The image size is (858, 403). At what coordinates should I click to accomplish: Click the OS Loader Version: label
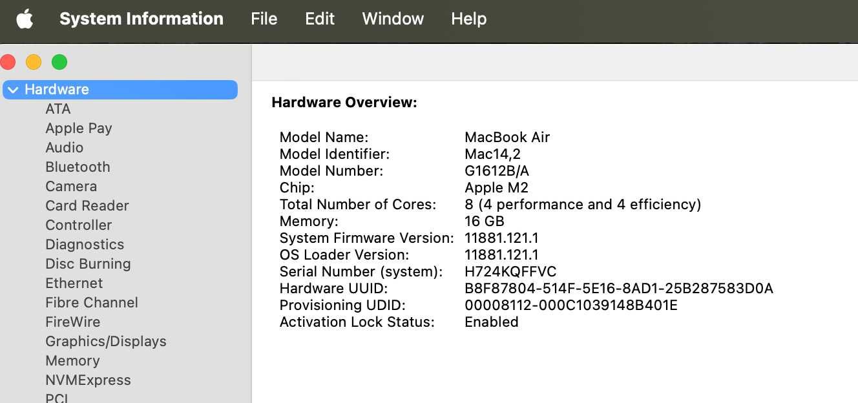click(x=344, y=254)
